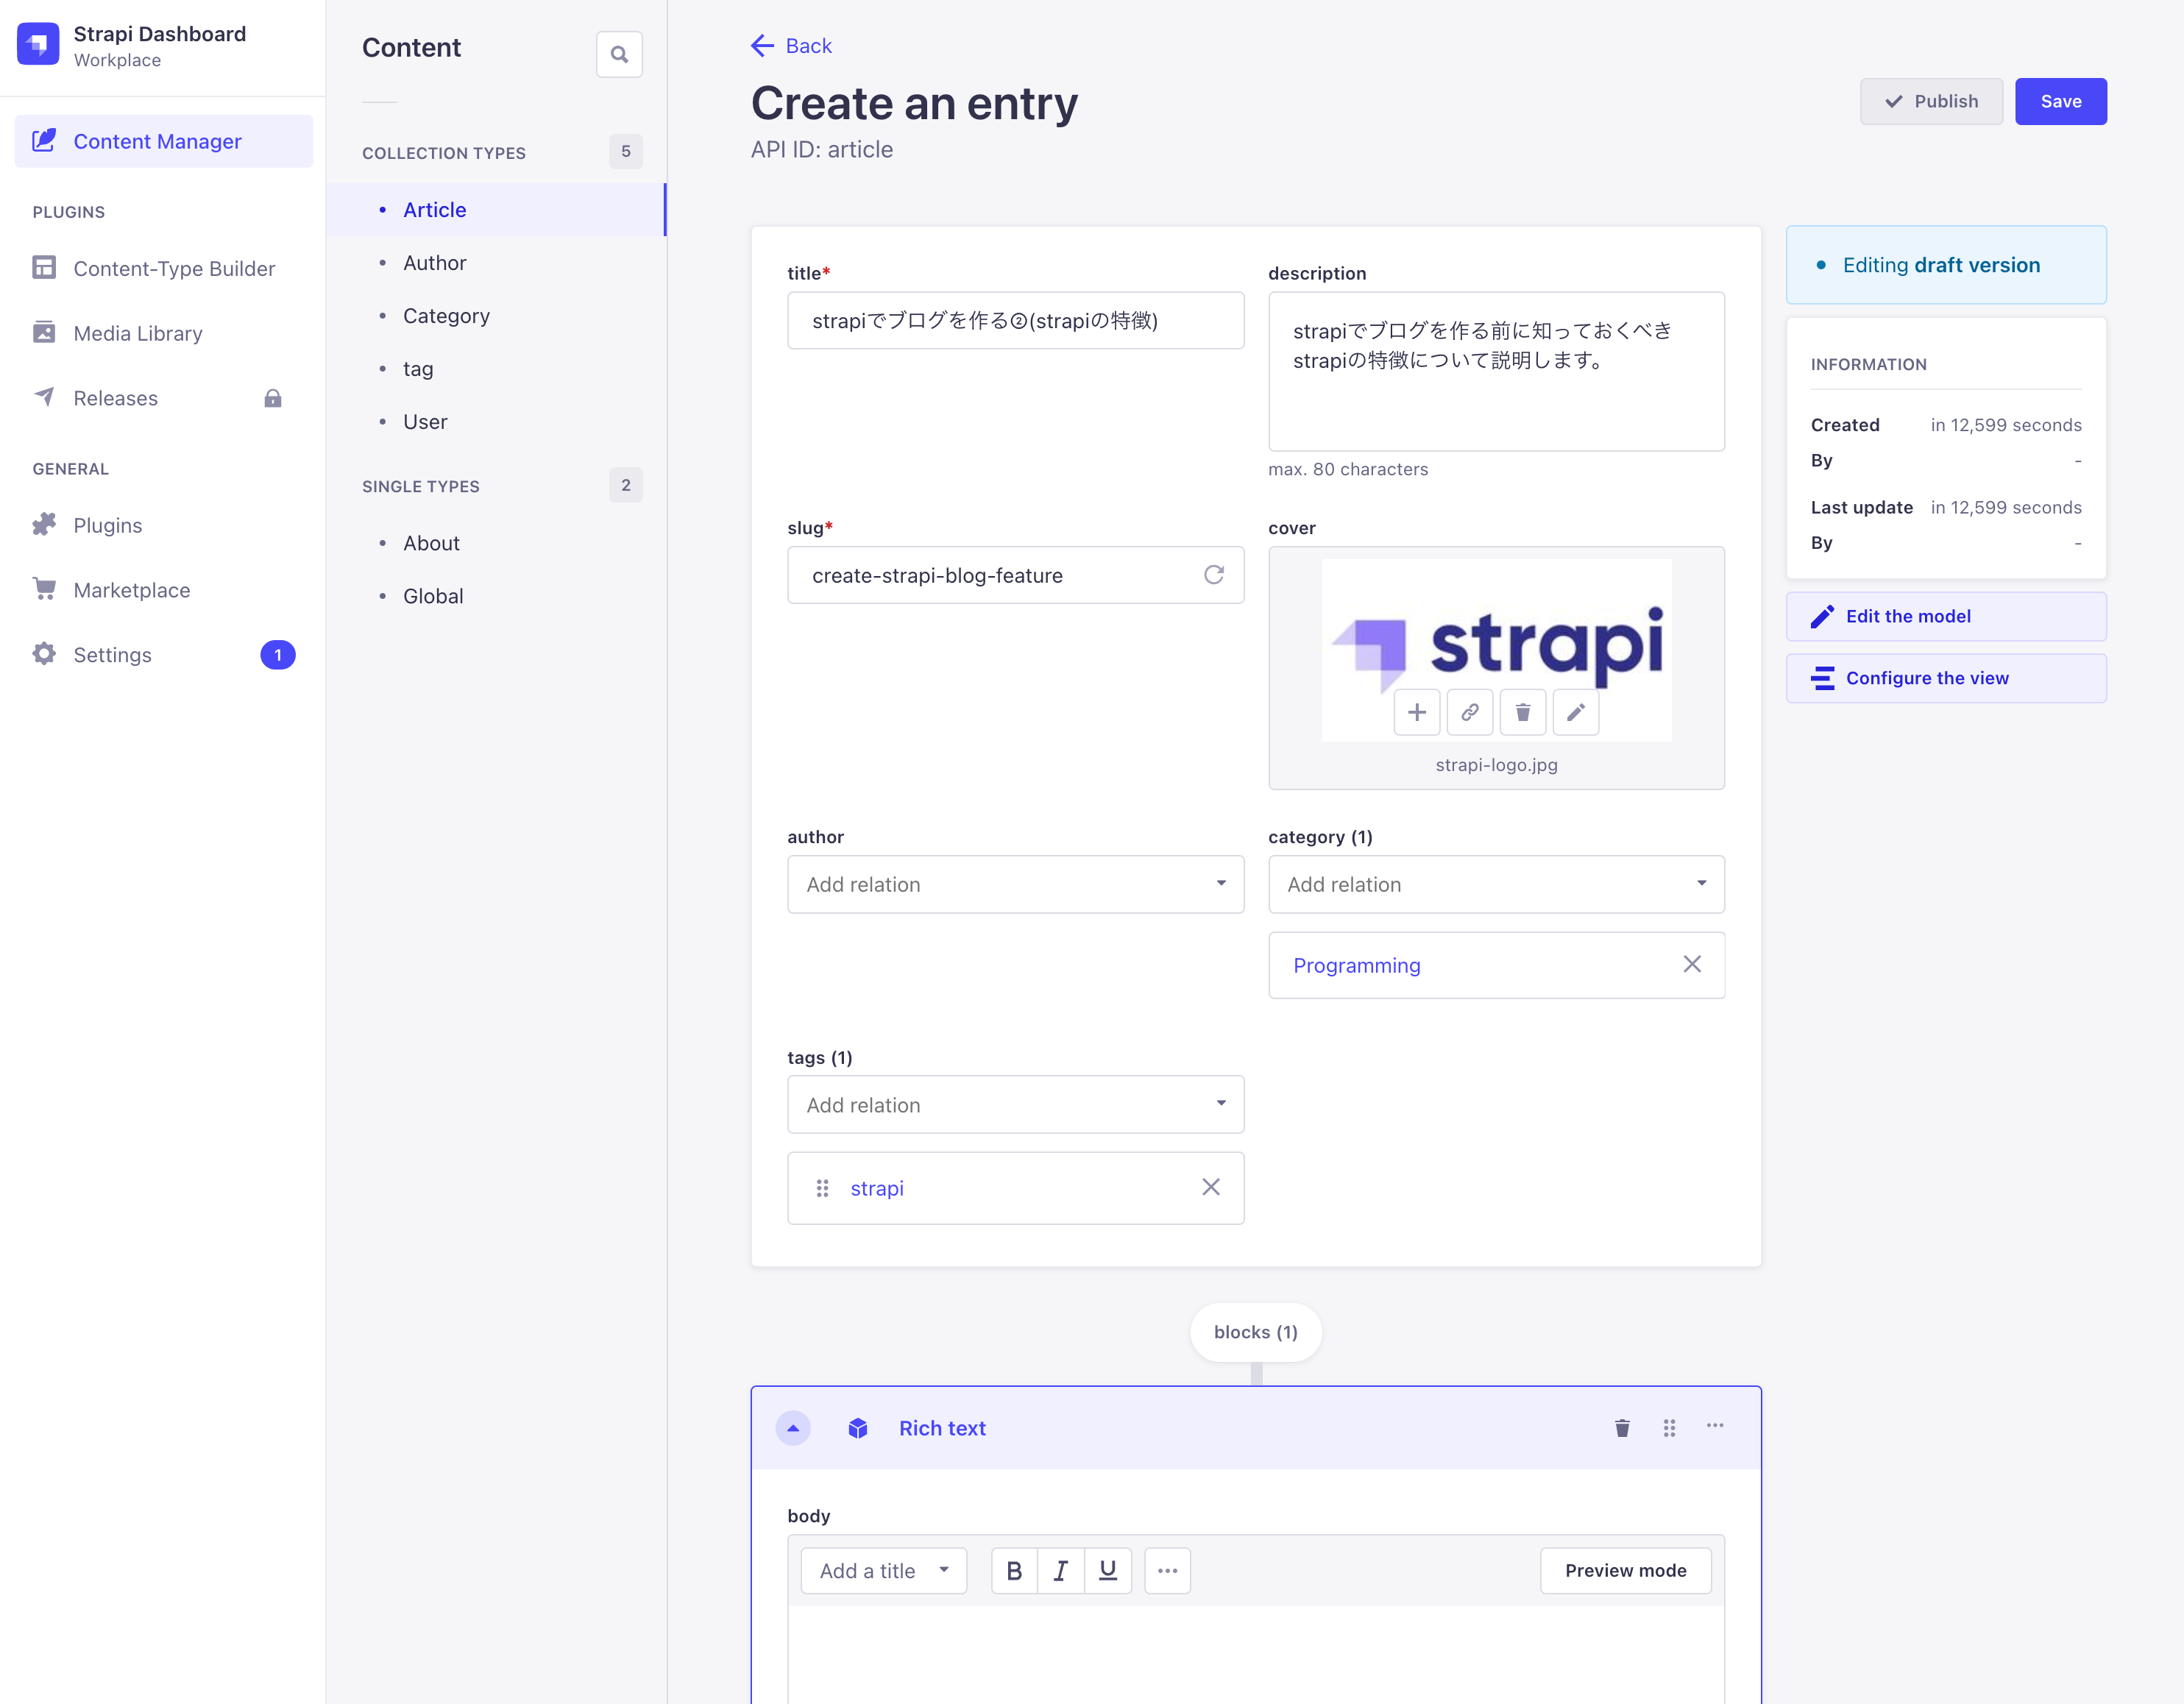Remove the strapi tag relation
This screenshot has height=1704, width=2184.
point(1210,1187)
